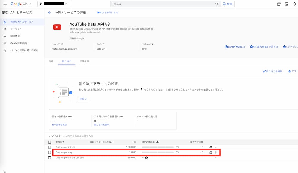Image resolution: width=298 pixels, height=173 pixels.
Task: Activate Cloud Shell terminal icon
Action: (x=287, y=4)
